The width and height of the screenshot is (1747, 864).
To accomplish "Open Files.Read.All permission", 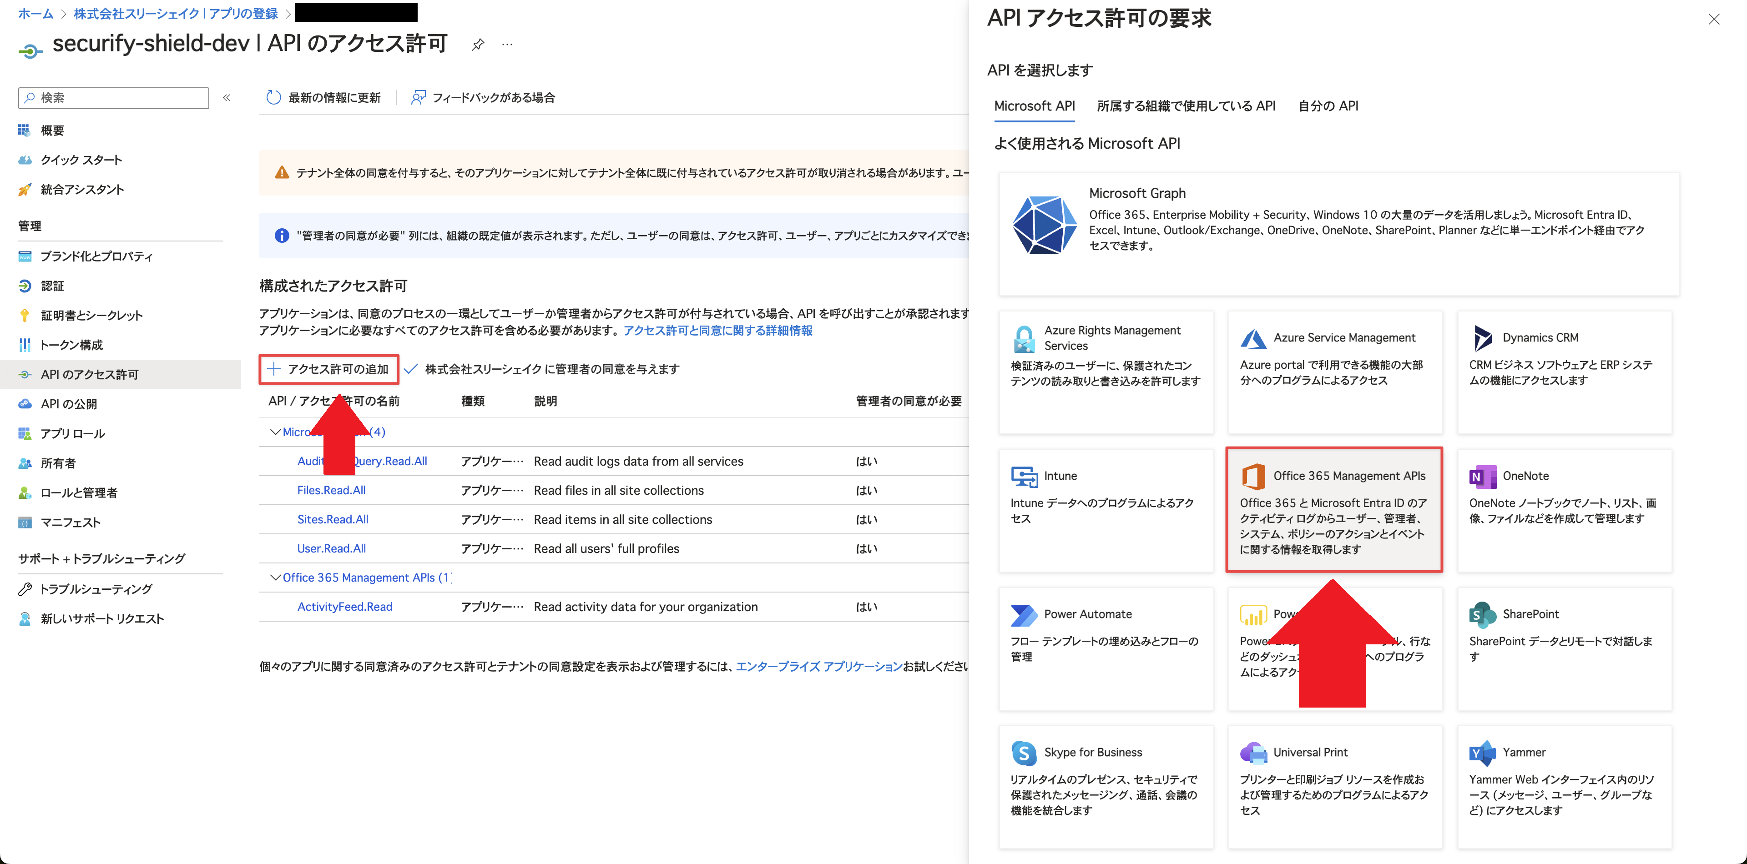I will pyautogui.click(x=331, y=491).
